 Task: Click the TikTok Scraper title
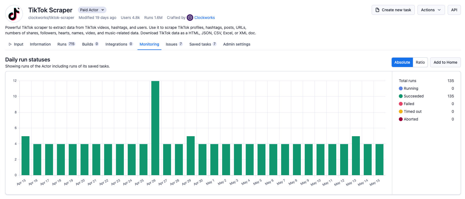click(x=50, y=10)
